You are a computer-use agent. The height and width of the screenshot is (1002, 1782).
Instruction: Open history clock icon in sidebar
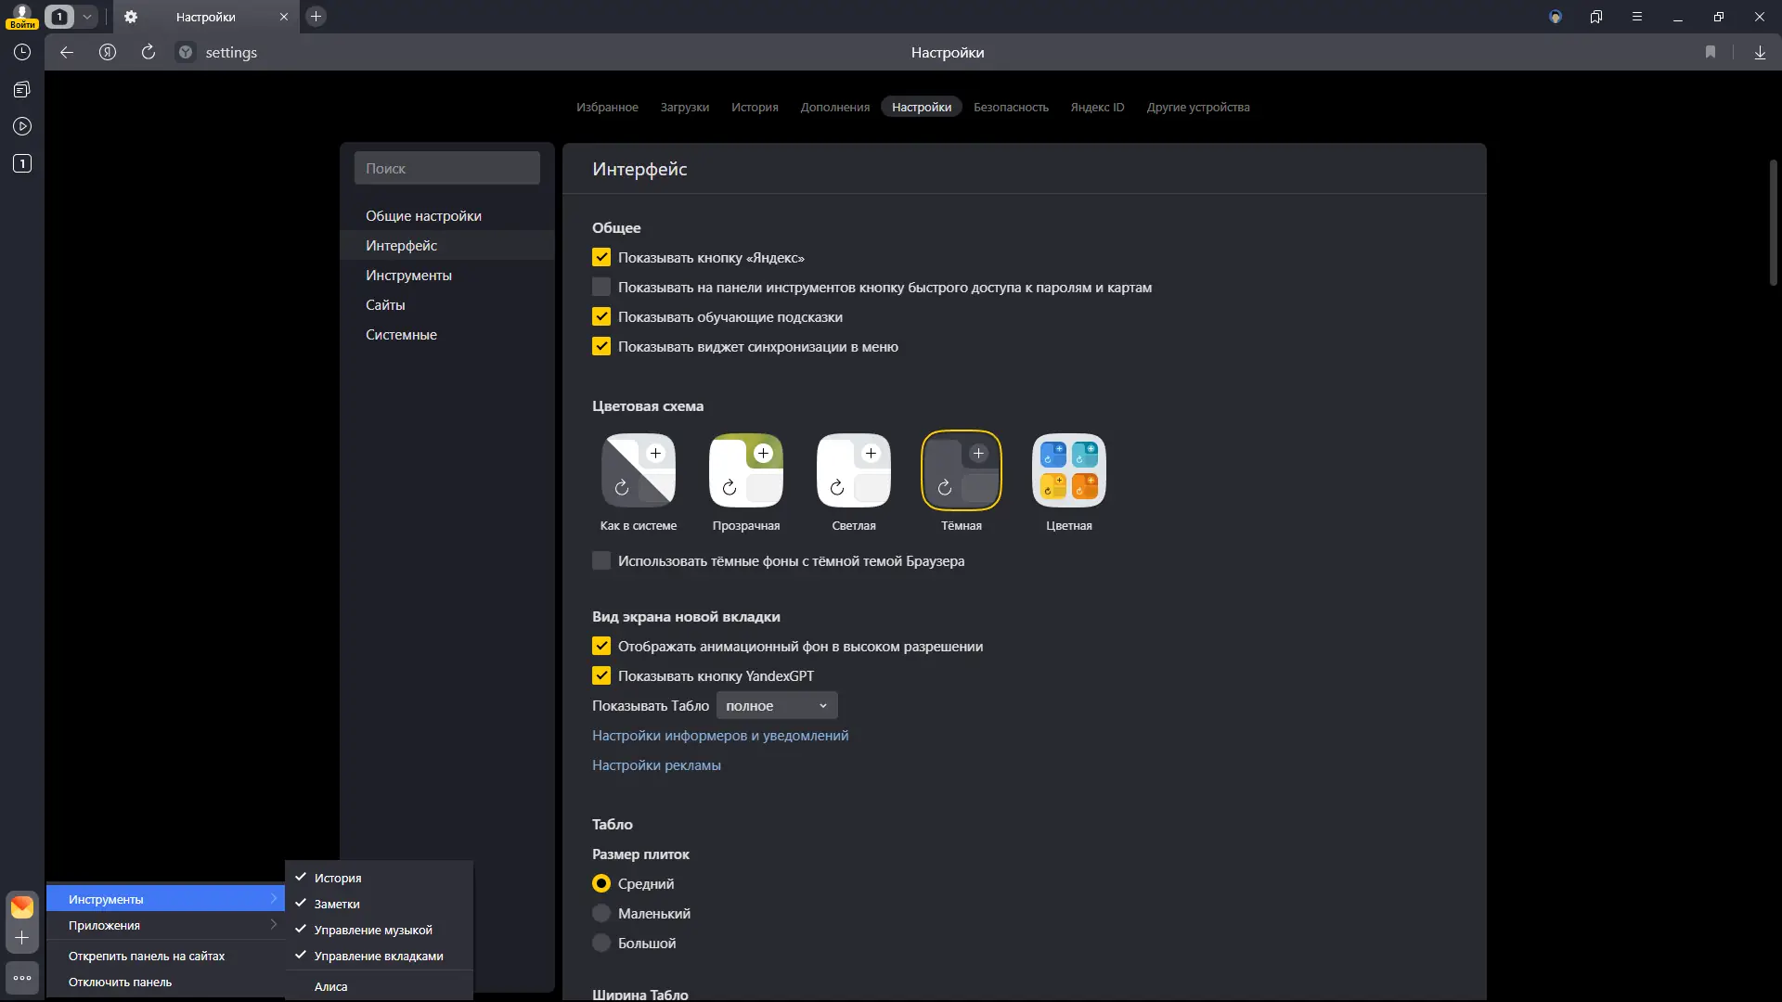coord(22,53)
